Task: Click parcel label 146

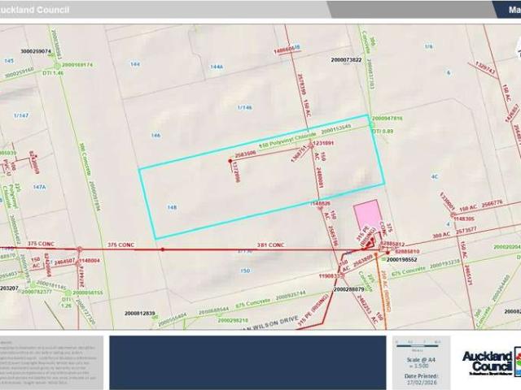Action: pos(155,136)
